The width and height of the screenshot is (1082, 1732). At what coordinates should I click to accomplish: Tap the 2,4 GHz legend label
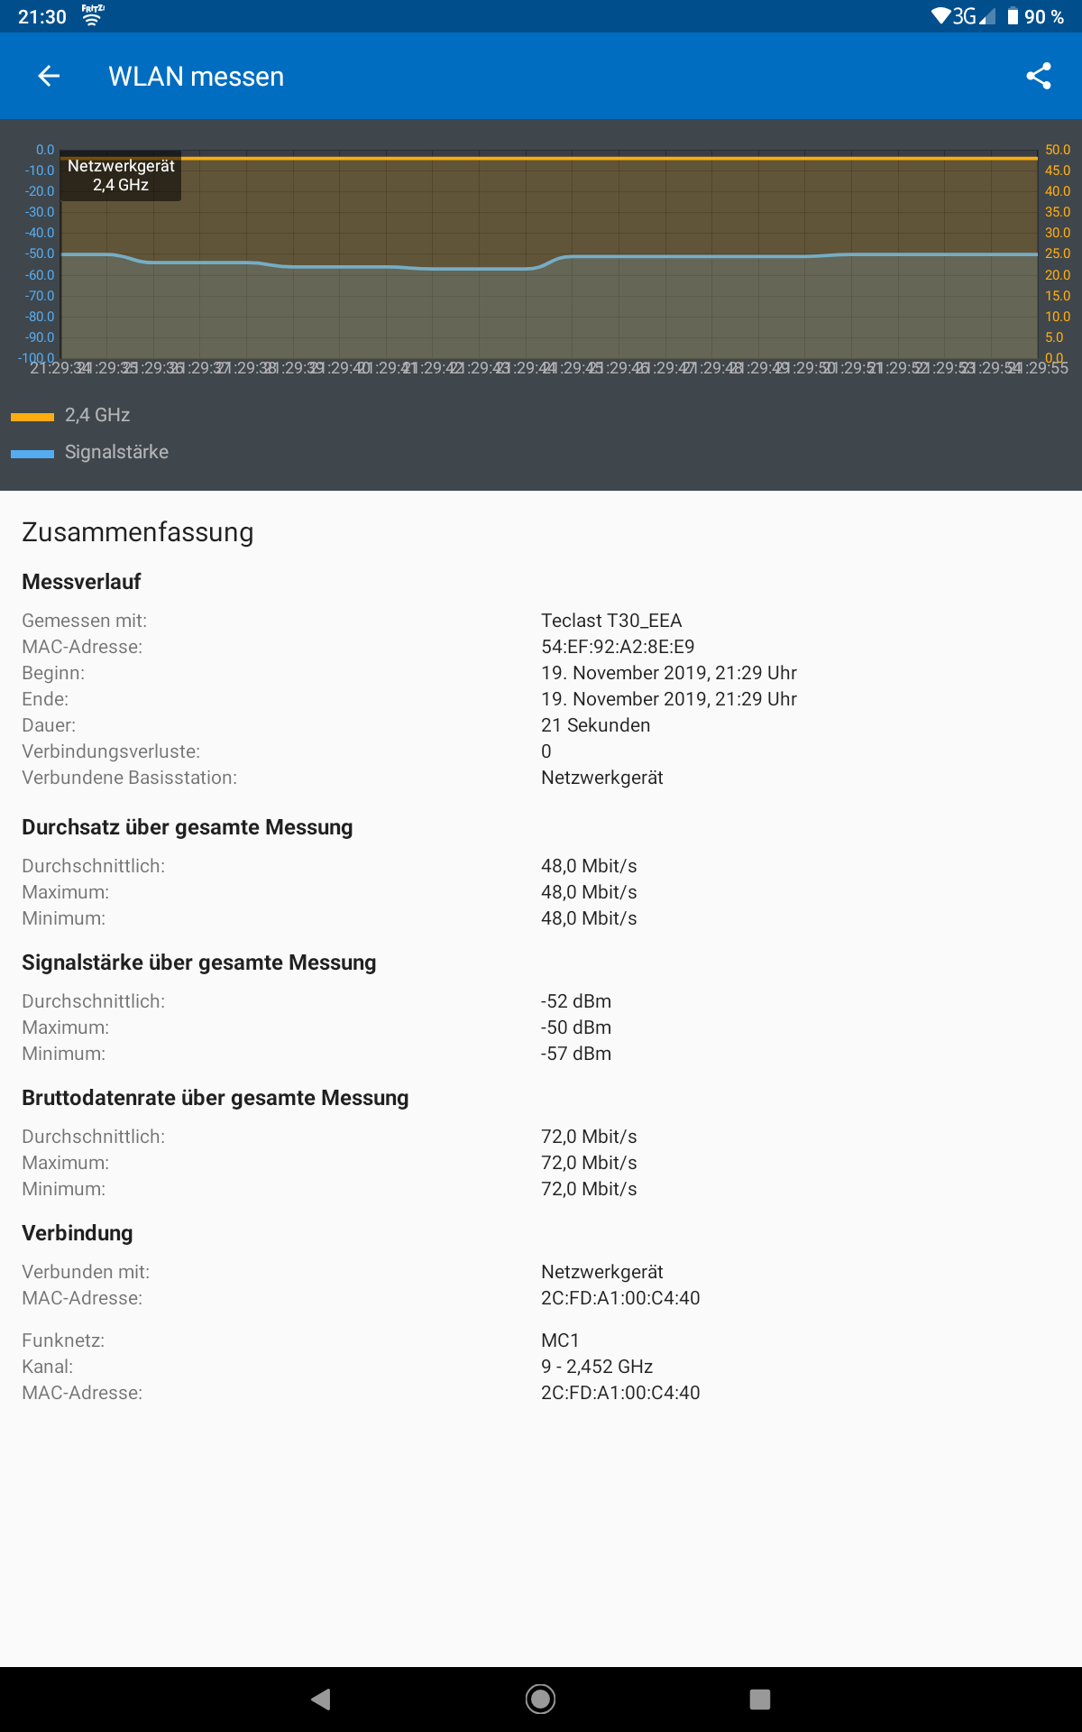coord(97,415)
